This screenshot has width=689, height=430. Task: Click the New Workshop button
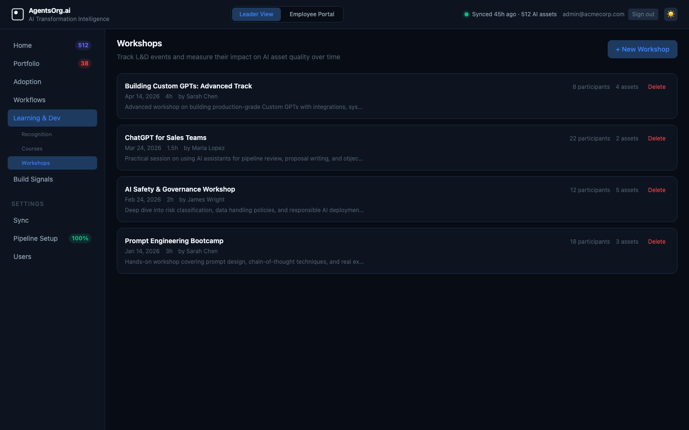tap(642, 49)
